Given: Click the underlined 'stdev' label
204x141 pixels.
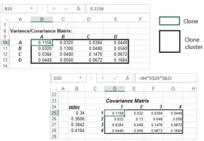Looking at the screenshot, I should click(x=74, y=107).
